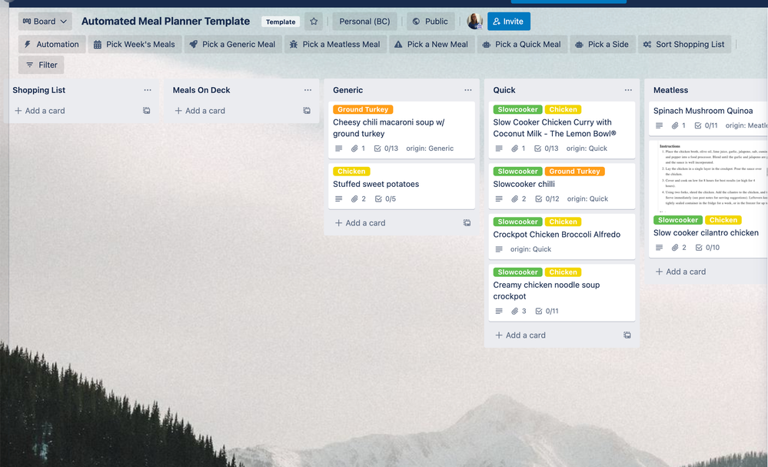Add a card to the Meatless list
Viewport: 768px width, 467px height.
point(680,272)
